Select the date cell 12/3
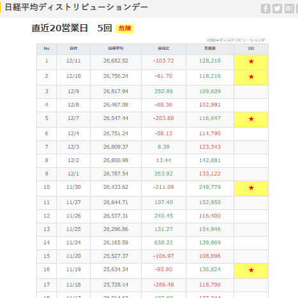 [x=73, y=147]
